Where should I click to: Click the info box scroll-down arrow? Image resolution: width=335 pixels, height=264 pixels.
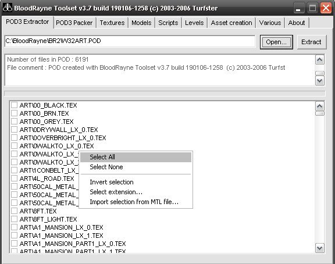(x=320, y=81)
